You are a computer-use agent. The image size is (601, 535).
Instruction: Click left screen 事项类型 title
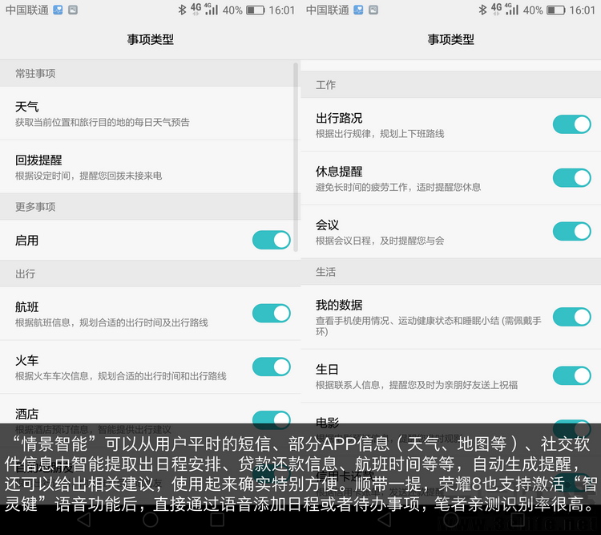pos(151,39)
